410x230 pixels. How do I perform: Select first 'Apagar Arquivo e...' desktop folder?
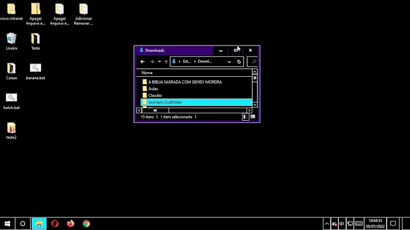pyautogui.click(x=35, y=14)
